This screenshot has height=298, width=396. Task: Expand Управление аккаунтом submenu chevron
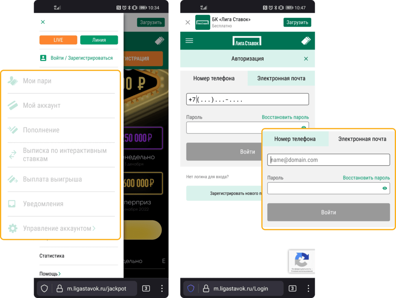(94, 229)
